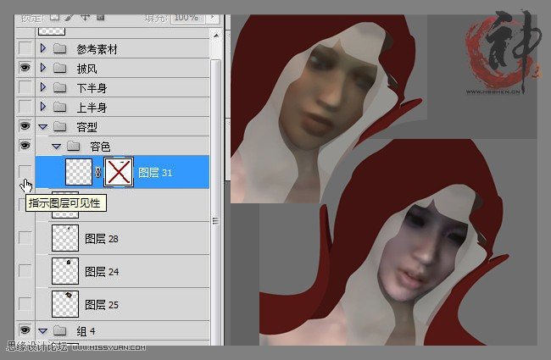Select the 图层 24 layer thumbnail

coord(65,271)
